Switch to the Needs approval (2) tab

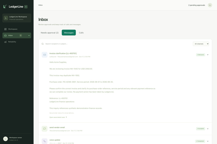click(x=50, y=33)
